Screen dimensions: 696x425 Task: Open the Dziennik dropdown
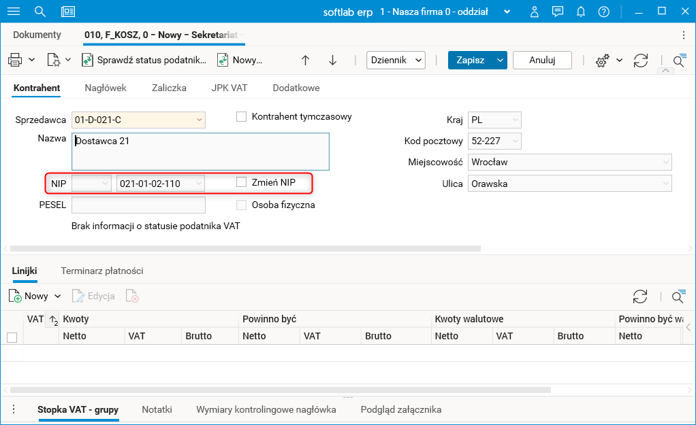point(396,60)
